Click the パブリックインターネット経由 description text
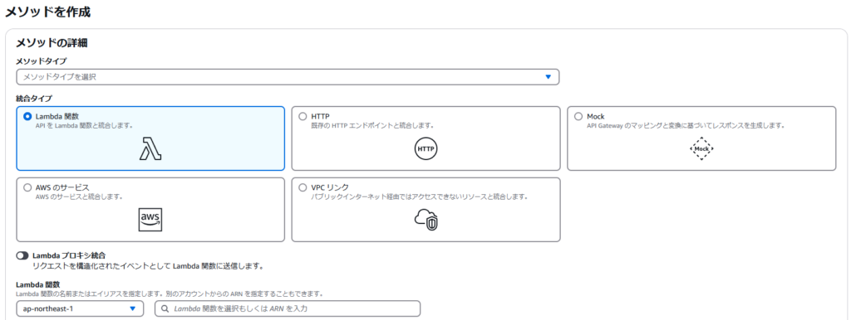This screenshot has height=320, width=851. 420,196
